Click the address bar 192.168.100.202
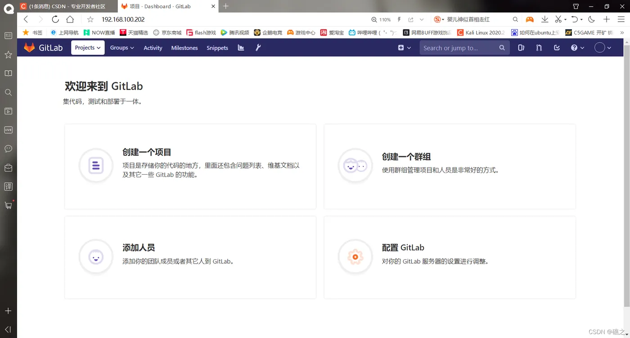This screenshot has height=338, width=630. point(123,19)
